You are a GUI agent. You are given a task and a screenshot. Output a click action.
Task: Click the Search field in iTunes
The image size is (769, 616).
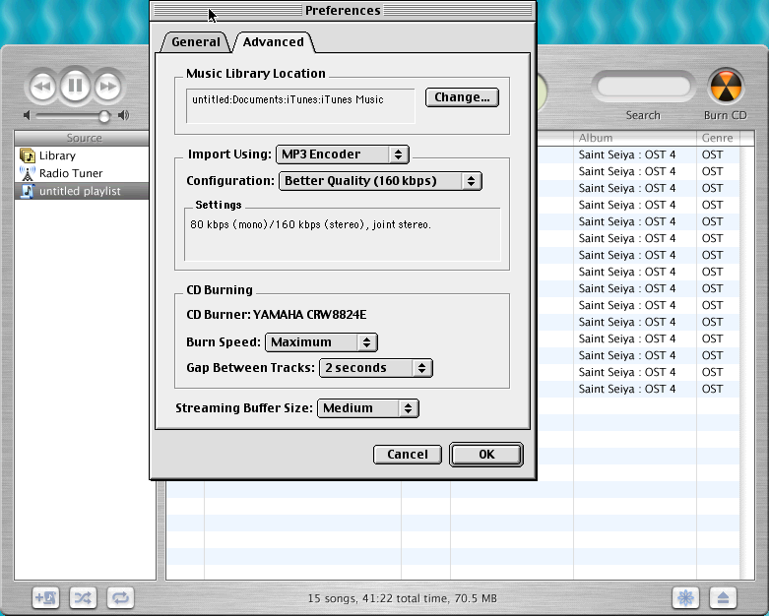point(643,88)
